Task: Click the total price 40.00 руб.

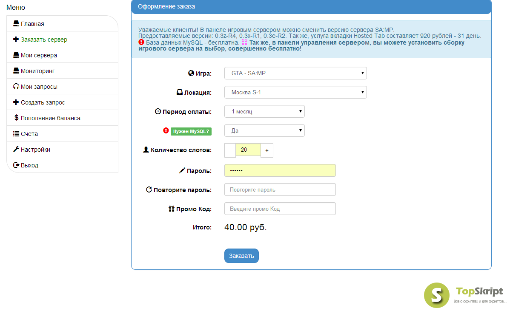Action: point(246,227)
